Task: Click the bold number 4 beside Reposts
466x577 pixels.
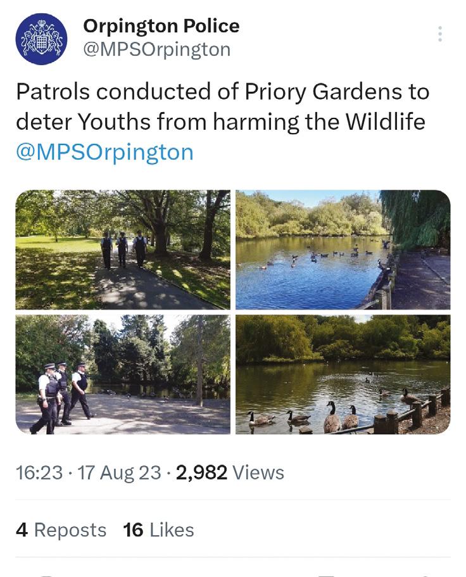Action: (x=22, y=530)
